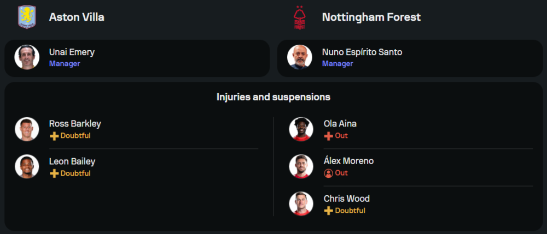The image size is (547, 234).
Task: Click Ross Barkley's injury cross icon
Action: point(54,136)
